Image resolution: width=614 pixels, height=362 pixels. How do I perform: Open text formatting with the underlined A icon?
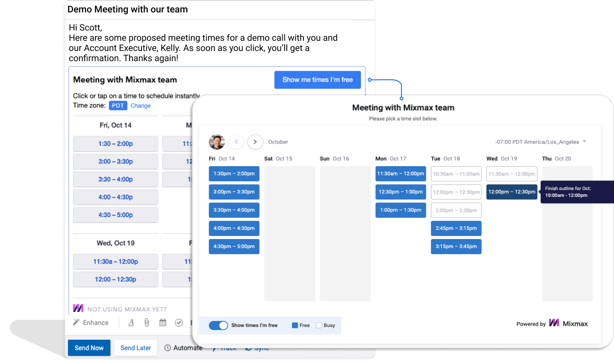tap(131, 323)
